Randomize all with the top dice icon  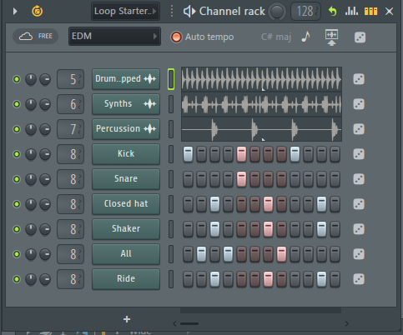pyautogui.click(x=360, y=37)
